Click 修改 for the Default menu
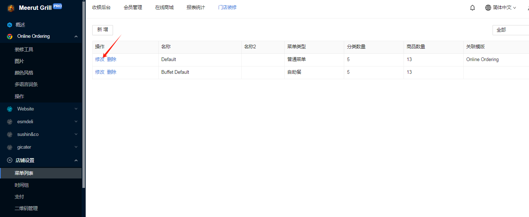This screenshot has height=217, width=529. point(100,60)
